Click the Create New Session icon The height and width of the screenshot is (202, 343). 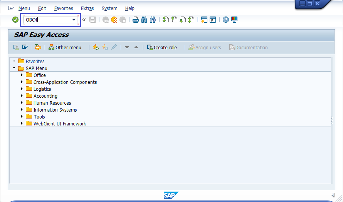tap(204, 20)
